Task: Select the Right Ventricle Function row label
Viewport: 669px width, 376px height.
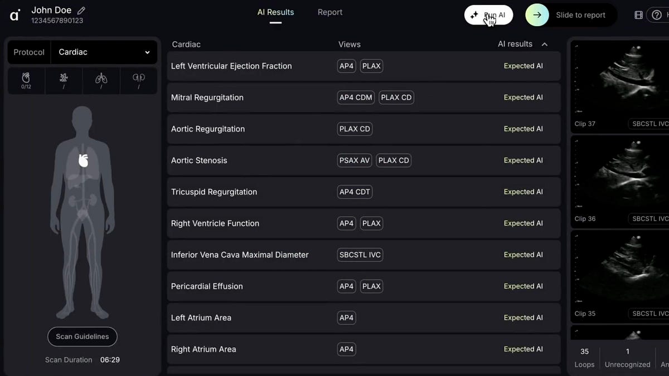Action: click(x=215, y=223)
